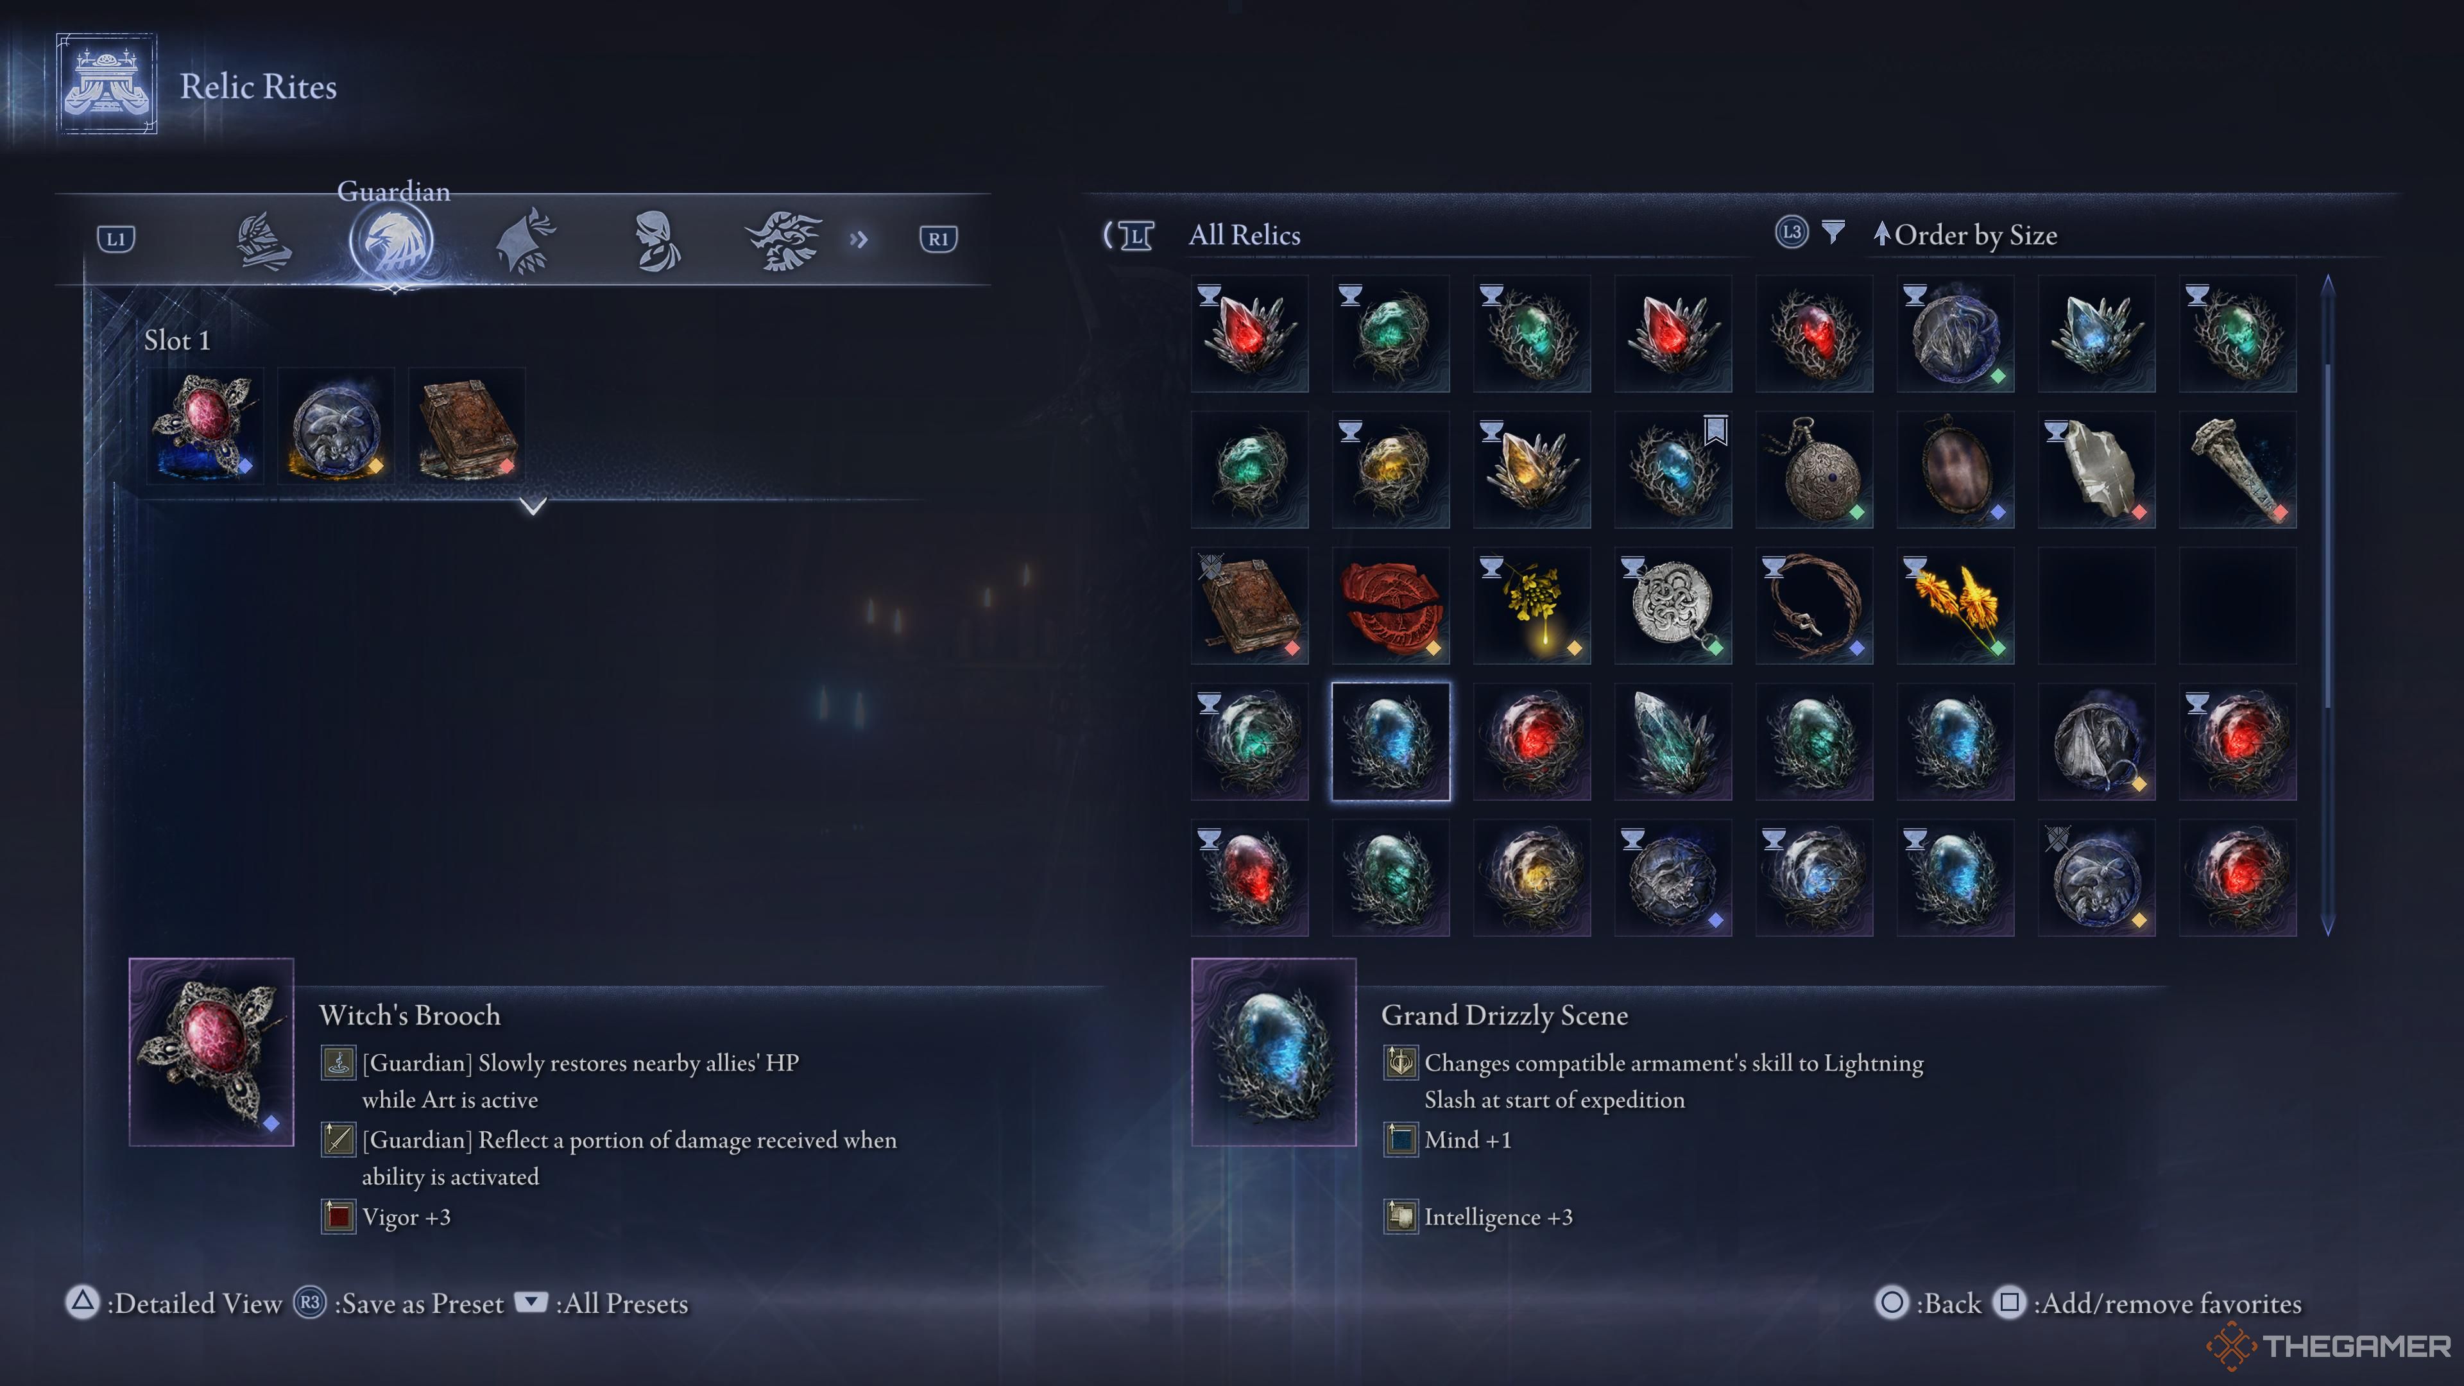The width and height of the screenshot is (2464, 1386).
Task: Select the silver serpent coin relic
Action: click(x=1673, y=606)
